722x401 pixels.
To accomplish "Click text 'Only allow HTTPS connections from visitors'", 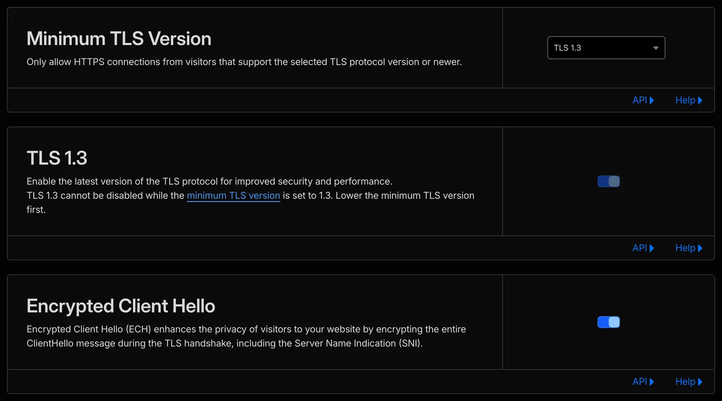I will click(x=122, y=62).
